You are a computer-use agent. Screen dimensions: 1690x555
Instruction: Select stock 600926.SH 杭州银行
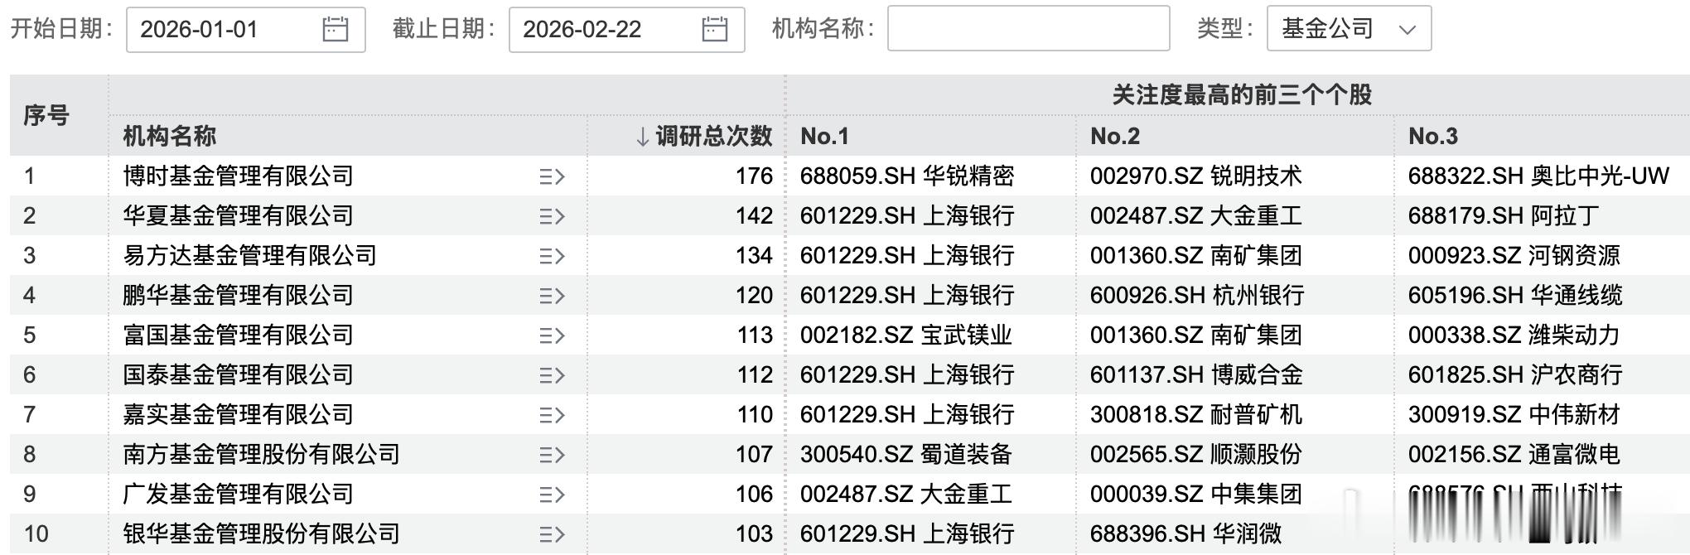(x=1197, y=295)
